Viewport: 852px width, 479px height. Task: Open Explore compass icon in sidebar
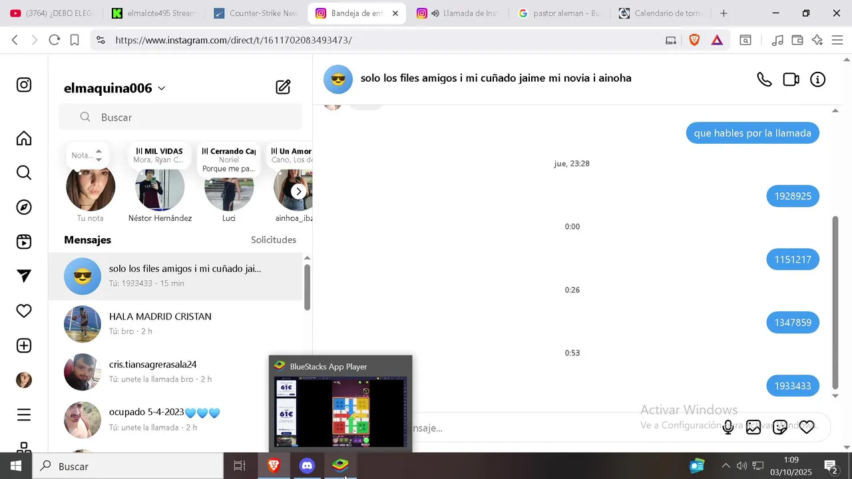tap(24, 208)
